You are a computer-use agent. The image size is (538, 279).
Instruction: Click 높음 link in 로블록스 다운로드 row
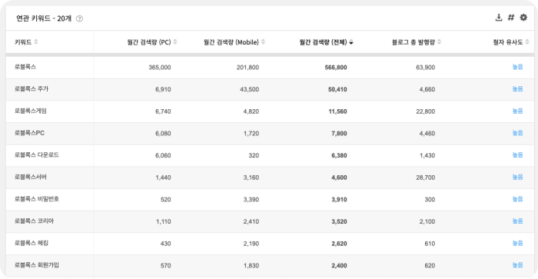point(517,154)
